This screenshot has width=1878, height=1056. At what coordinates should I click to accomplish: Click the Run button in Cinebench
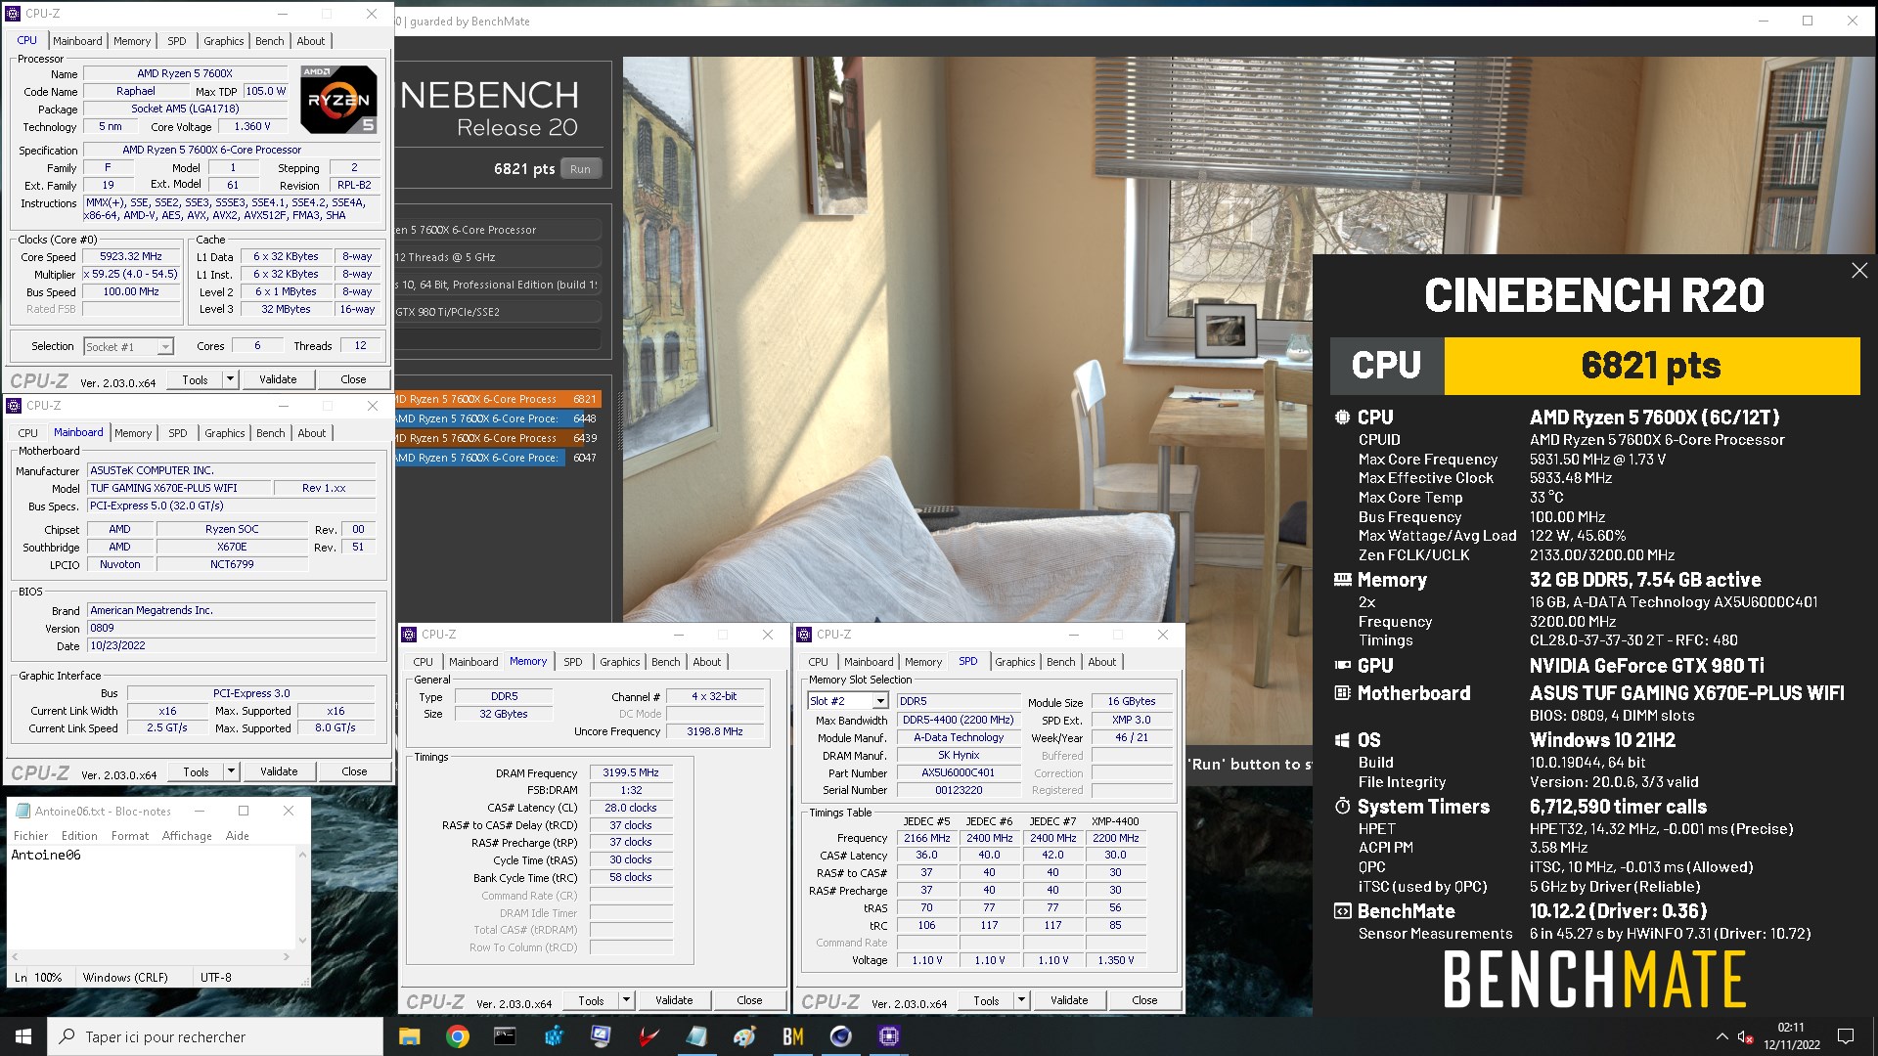581,169
